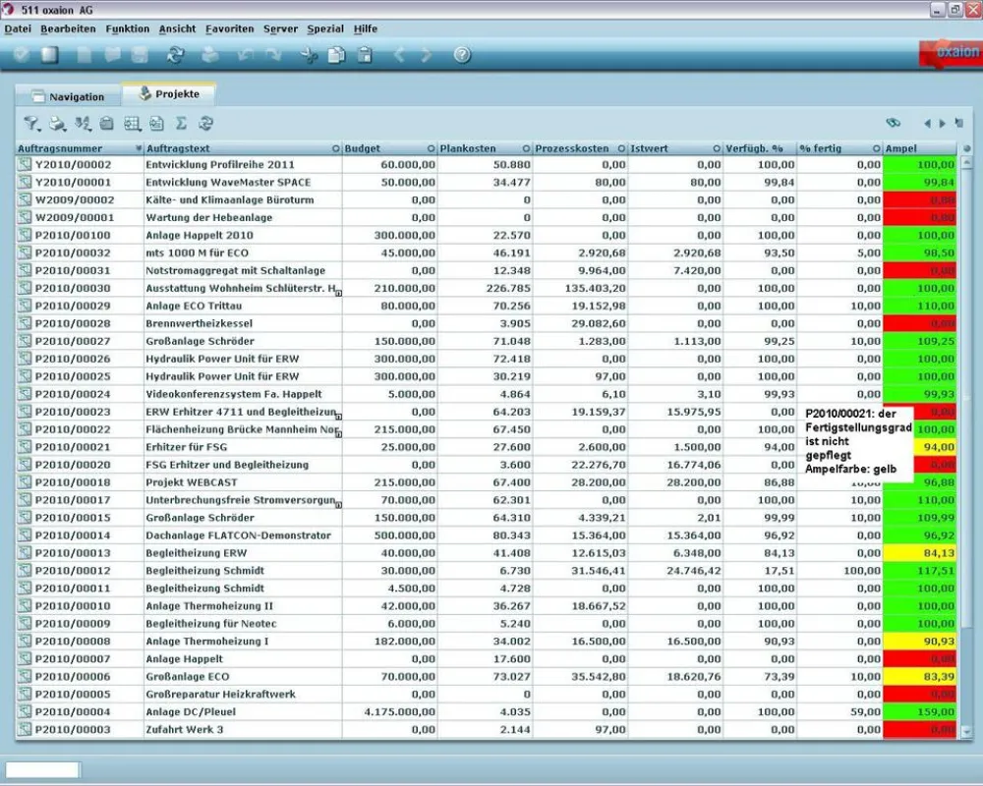
Task: Click the round button right of Ampel header
Action: click(967, 148)
